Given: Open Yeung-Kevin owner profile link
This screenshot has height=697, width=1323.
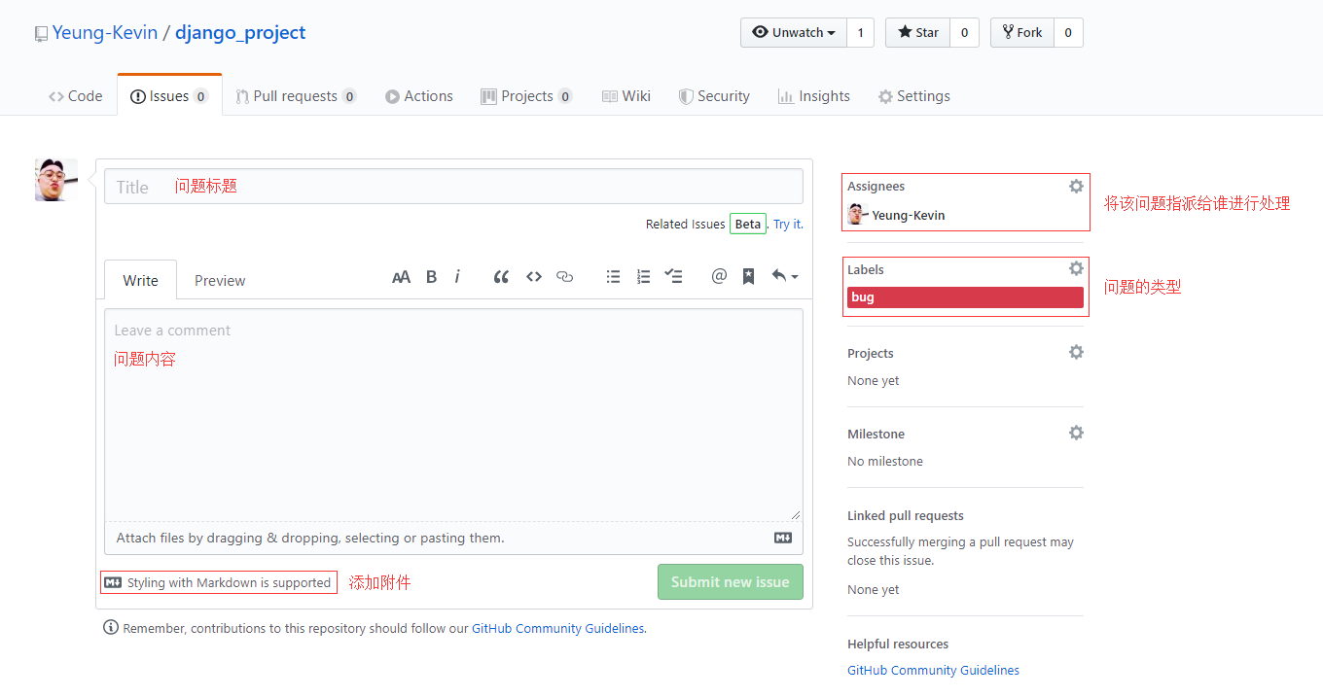Looking at the screenshot, I should click(x=105, y=32).
